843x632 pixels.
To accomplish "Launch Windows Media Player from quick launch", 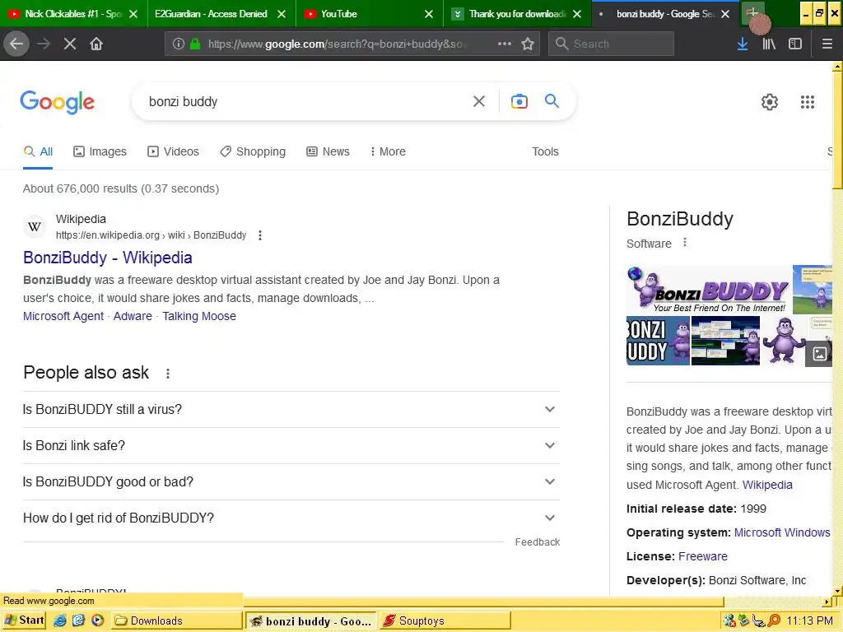I will point(97,620).
